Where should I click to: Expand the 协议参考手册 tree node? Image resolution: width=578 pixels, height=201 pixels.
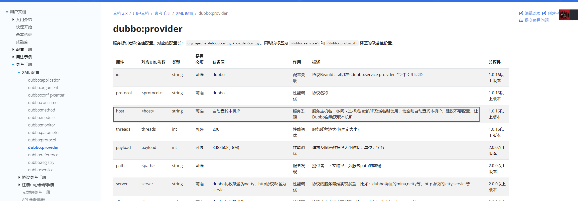[19, 177]
